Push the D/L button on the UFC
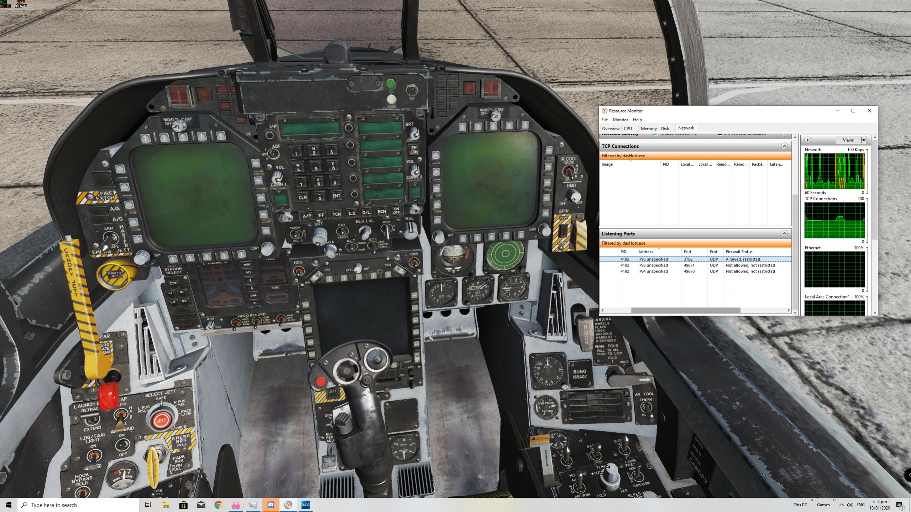The height and width of the screenshot is (512, 911). [366, 212]
